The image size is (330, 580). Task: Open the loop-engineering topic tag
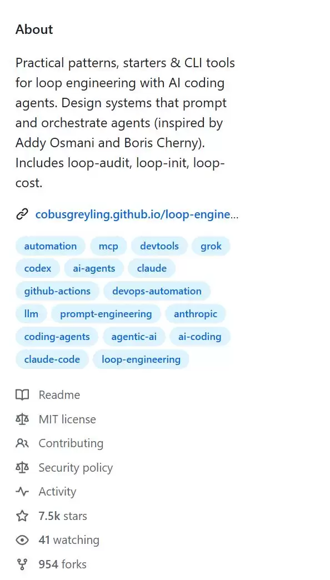(141, 359)
